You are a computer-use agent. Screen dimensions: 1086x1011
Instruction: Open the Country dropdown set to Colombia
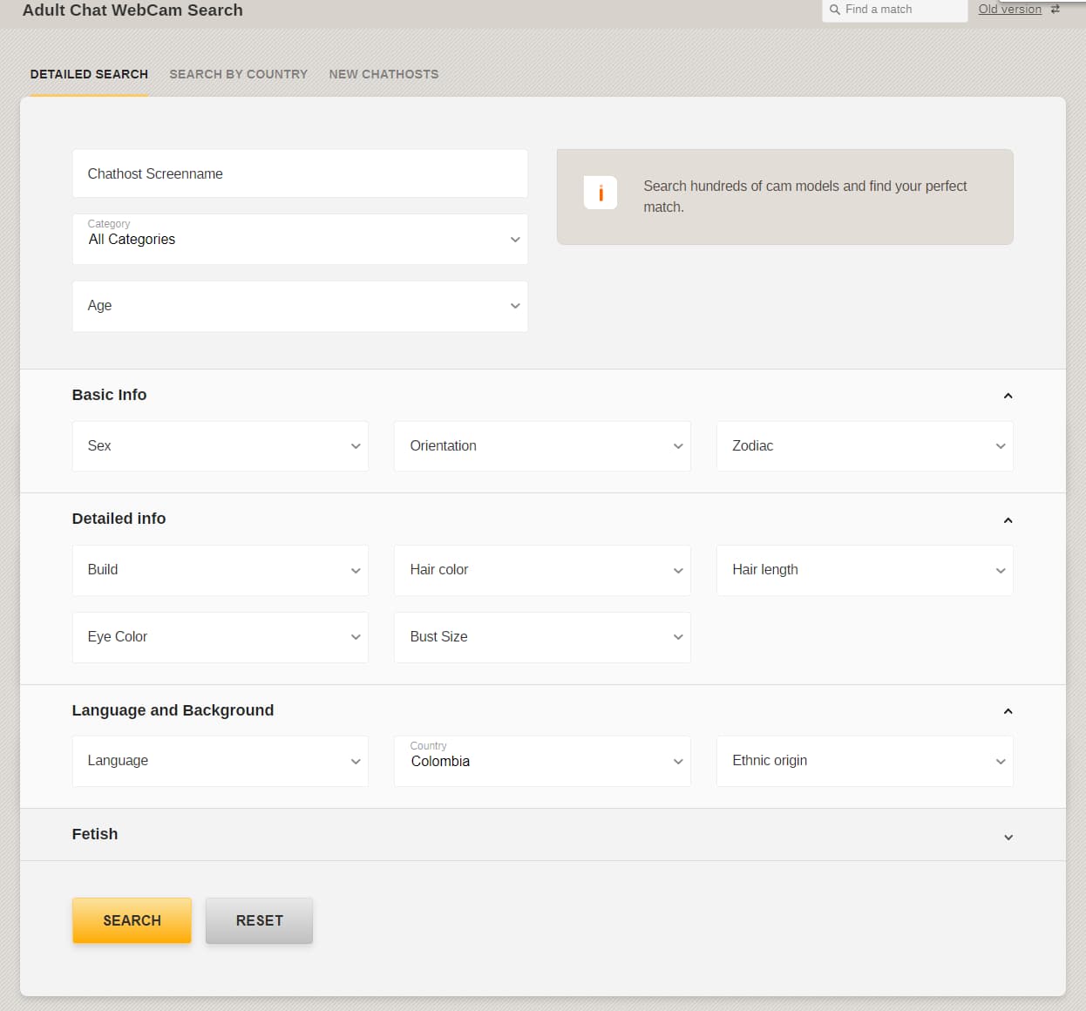542,761
